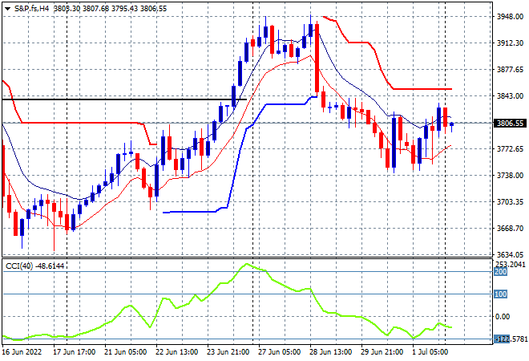
Task: Click the 29 Jun 21:00 time label
Action: click(x=382, y=352)
